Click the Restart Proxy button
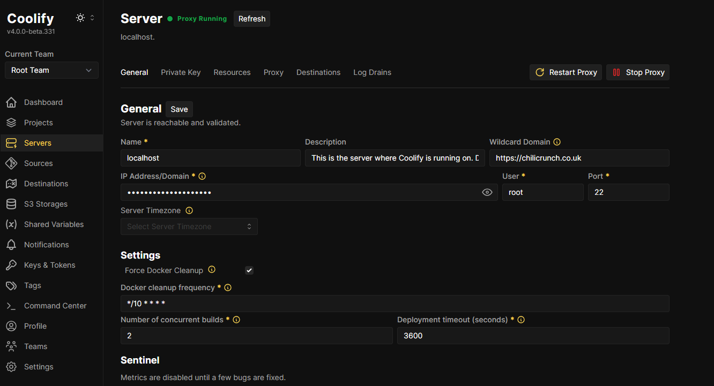 pos(566,72)
